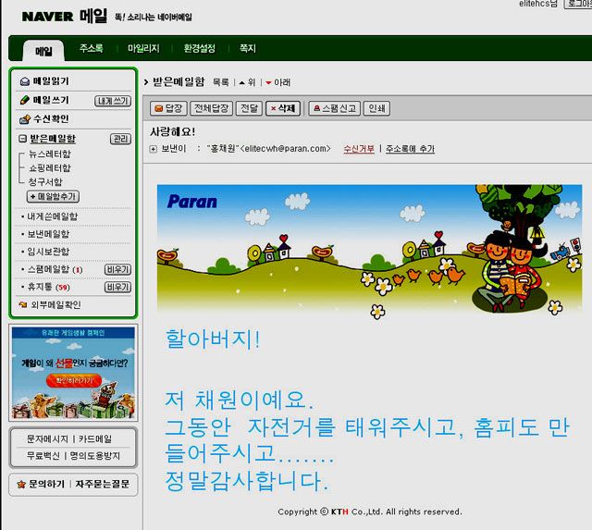Empty trash with 휴지통 비우기 button

[x=117, y=287]
